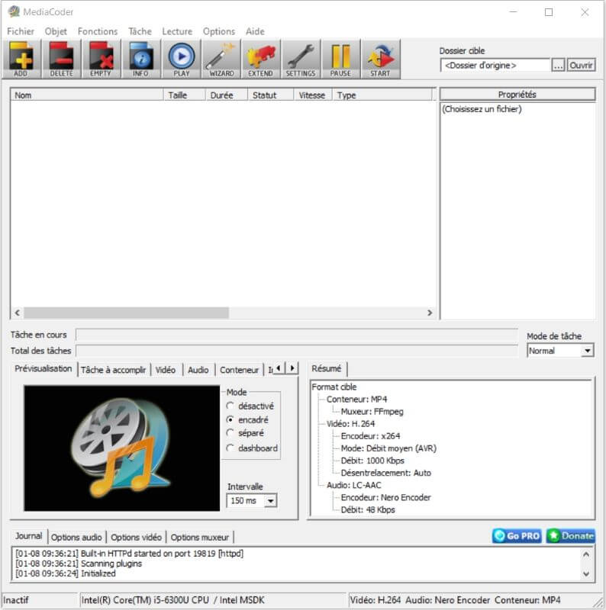Image resolution: width=606 pixels, height=610 pixels.
Task: Open the Options menu
Action: pos(219,31)
